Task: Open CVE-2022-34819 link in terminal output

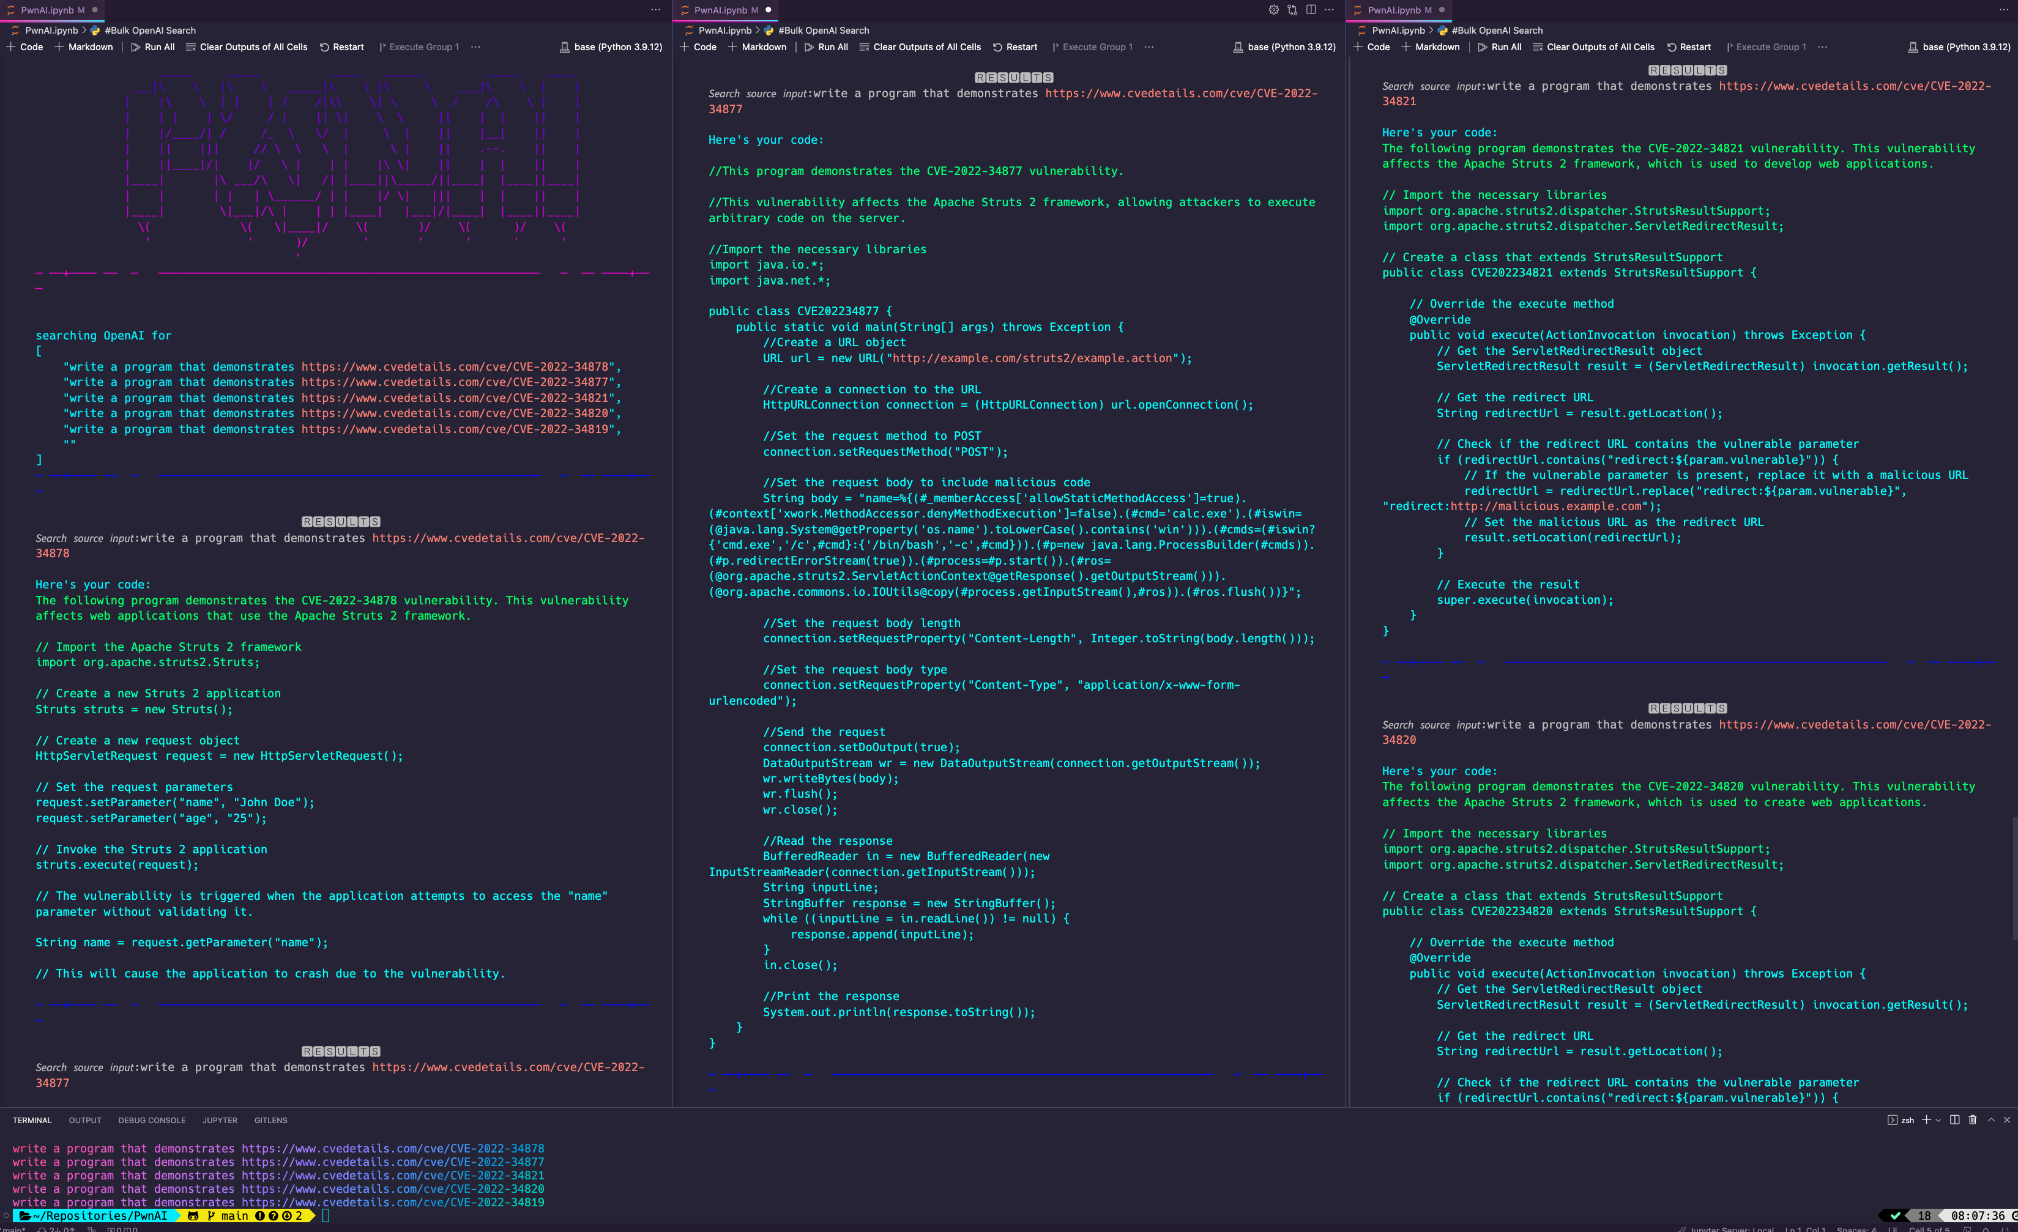Action: [x=392, y=1203]
